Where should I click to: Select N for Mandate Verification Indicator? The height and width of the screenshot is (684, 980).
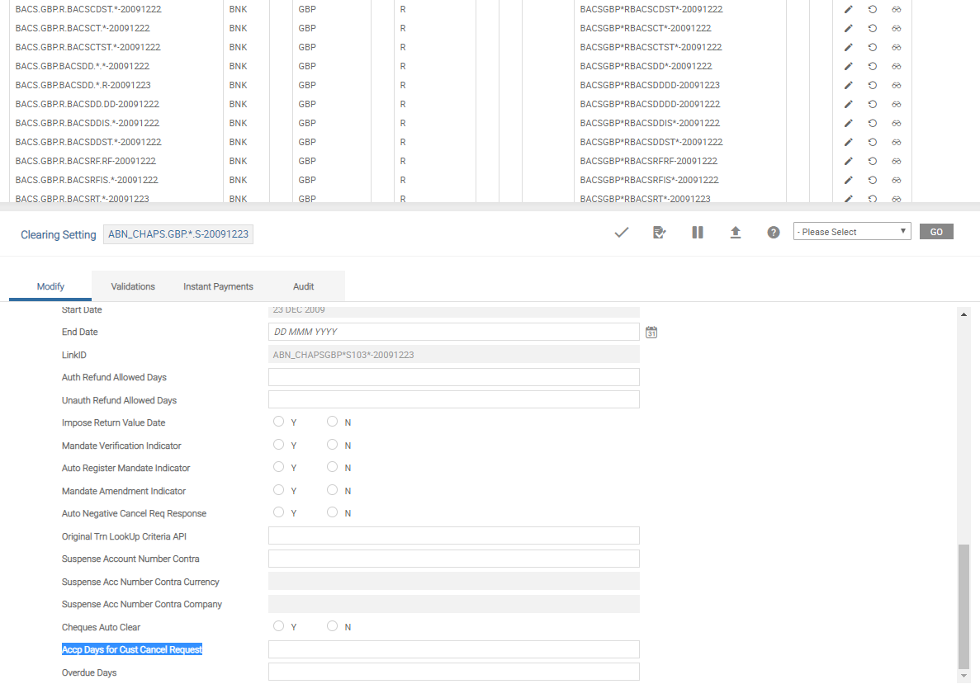(333, 445)
